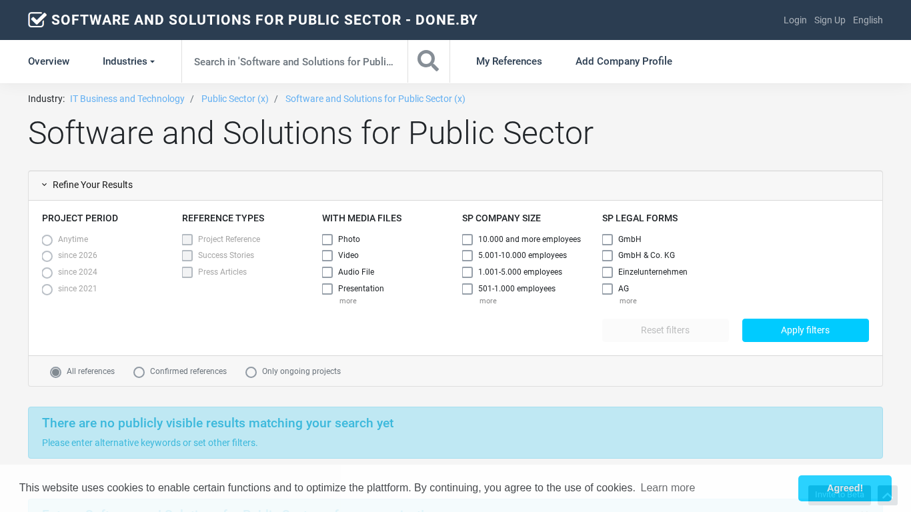Open the Learn more cookie link
This screenshot has height=512, width=911.
coord(668,488)
